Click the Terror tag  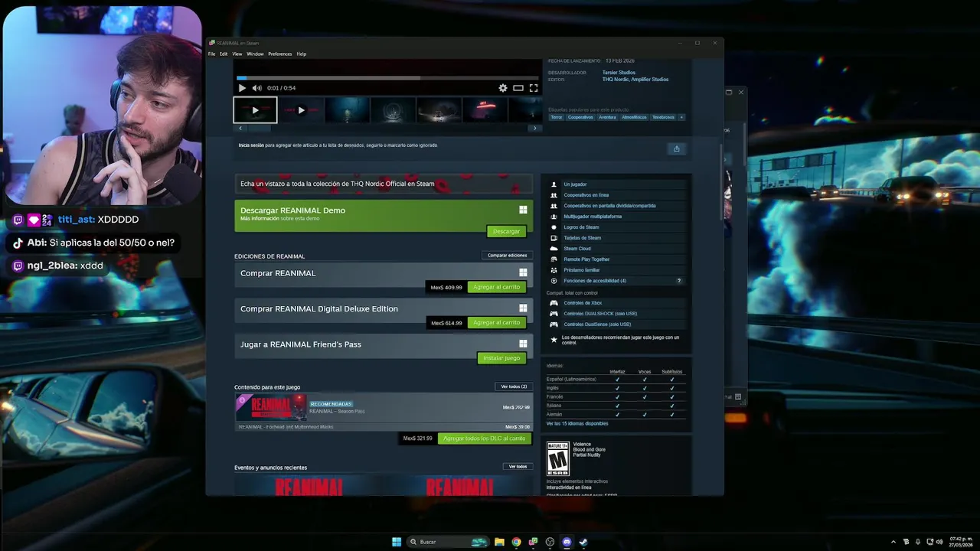click(557, 117)
